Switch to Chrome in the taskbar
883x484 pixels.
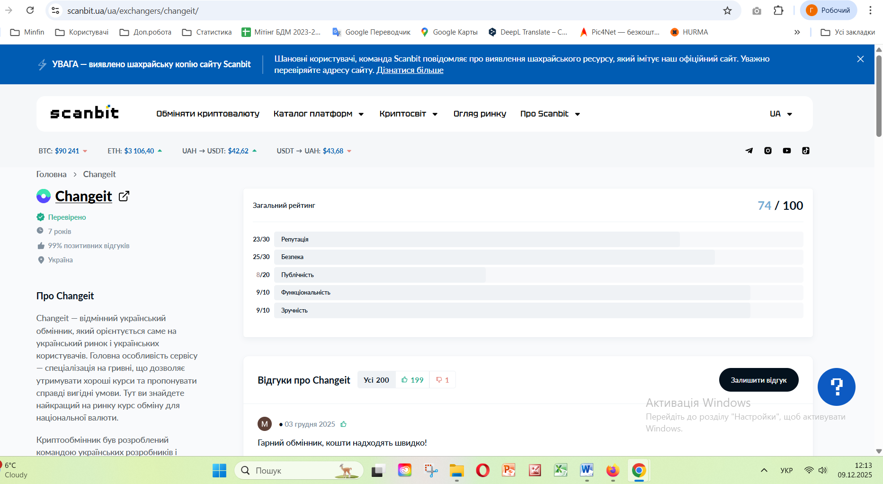[639, 470]
